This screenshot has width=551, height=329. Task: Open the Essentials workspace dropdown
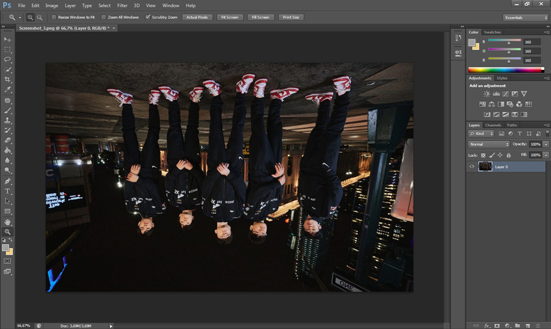(x=525, y=18)
